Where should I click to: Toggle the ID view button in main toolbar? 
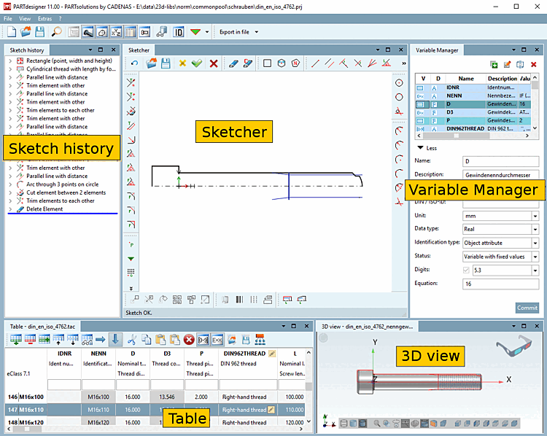coord(179,32)
